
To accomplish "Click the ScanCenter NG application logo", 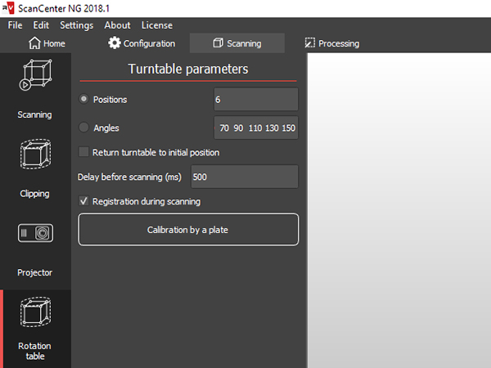I will coord(8,8).
